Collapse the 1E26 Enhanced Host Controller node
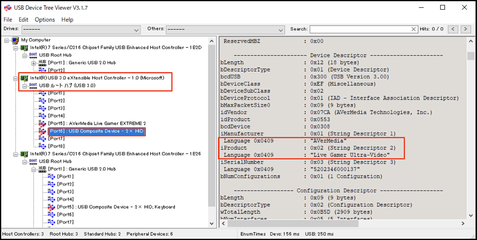 click(x=16, y=154)
